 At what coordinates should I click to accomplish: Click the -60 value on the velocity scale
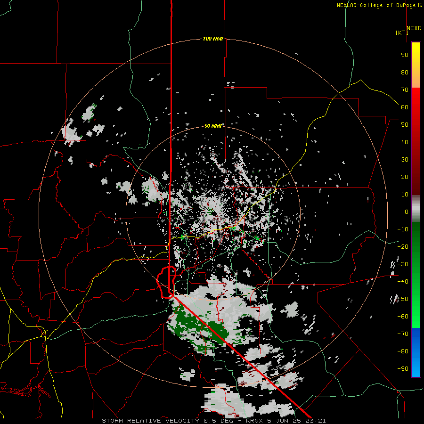(403, 317)
